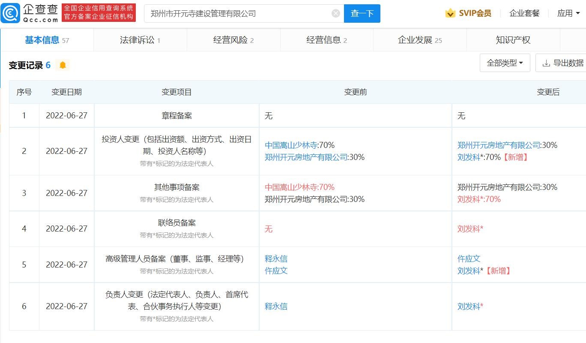Click the 变更后 column header

click(x=548, y=92)
